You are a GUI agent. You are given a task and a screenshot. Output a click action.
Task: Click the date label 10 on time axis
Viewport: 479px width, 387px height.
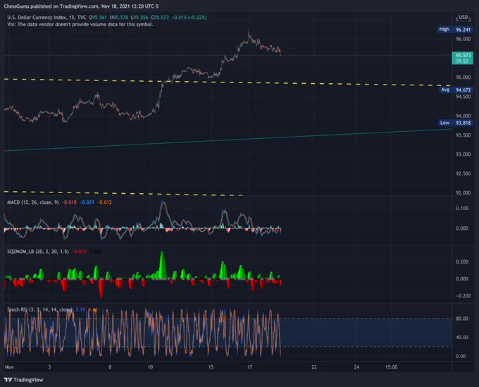150,367
